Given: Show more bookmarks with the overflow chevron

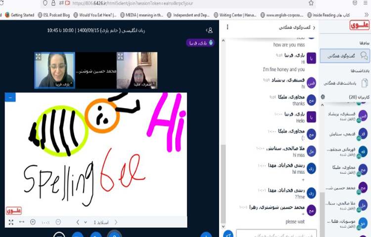Looking at the screenshot, I should coord(366,15).
